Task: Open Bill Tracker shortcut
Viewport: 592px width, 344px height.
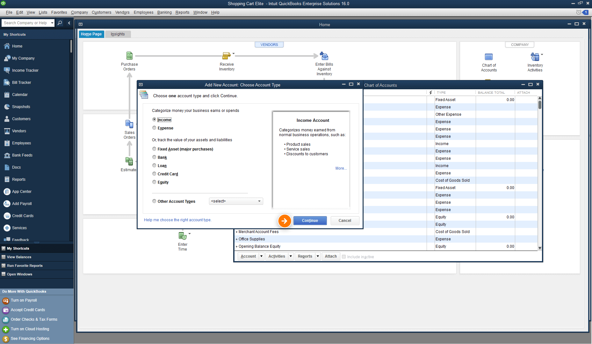Action: point(21,83)
